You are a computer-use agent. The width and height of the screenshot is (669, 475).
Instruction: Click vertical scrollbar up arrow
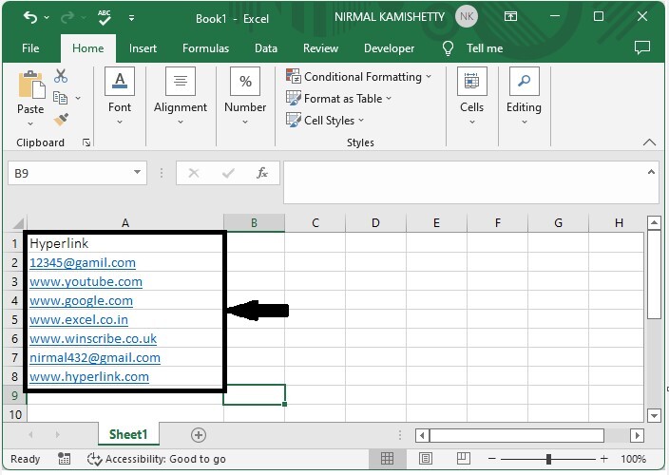pos(654,222)
